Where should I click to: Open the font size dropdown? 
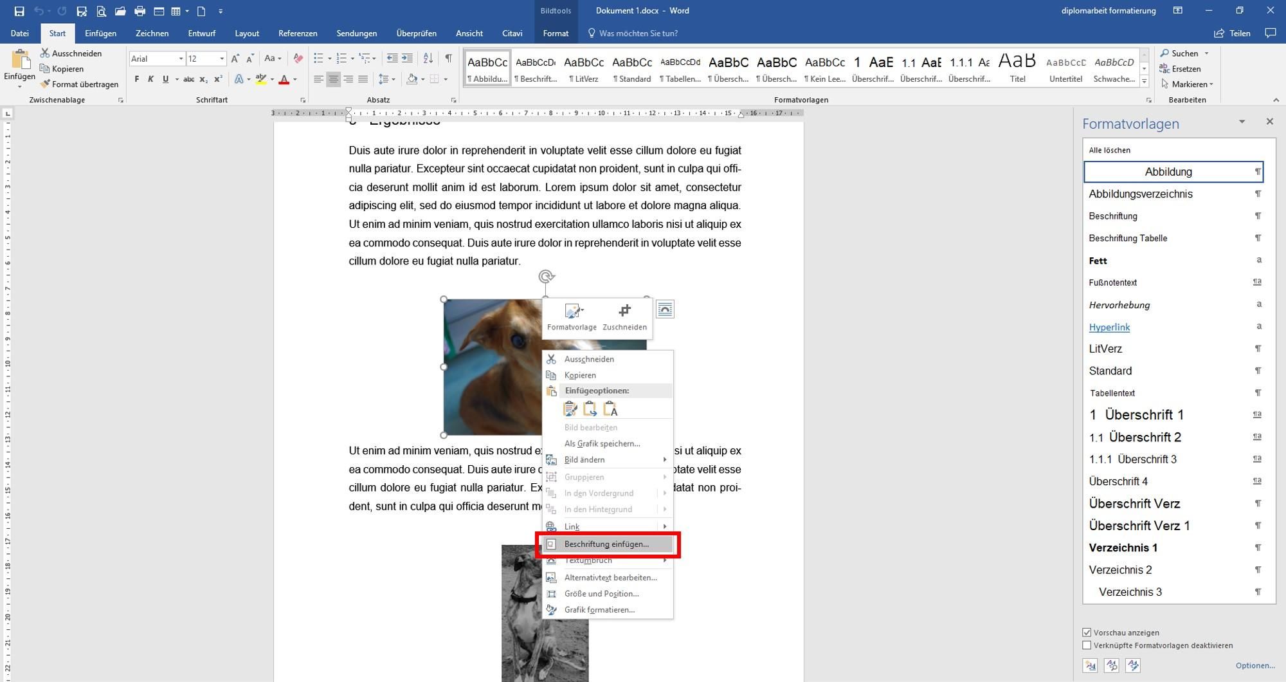222,59
